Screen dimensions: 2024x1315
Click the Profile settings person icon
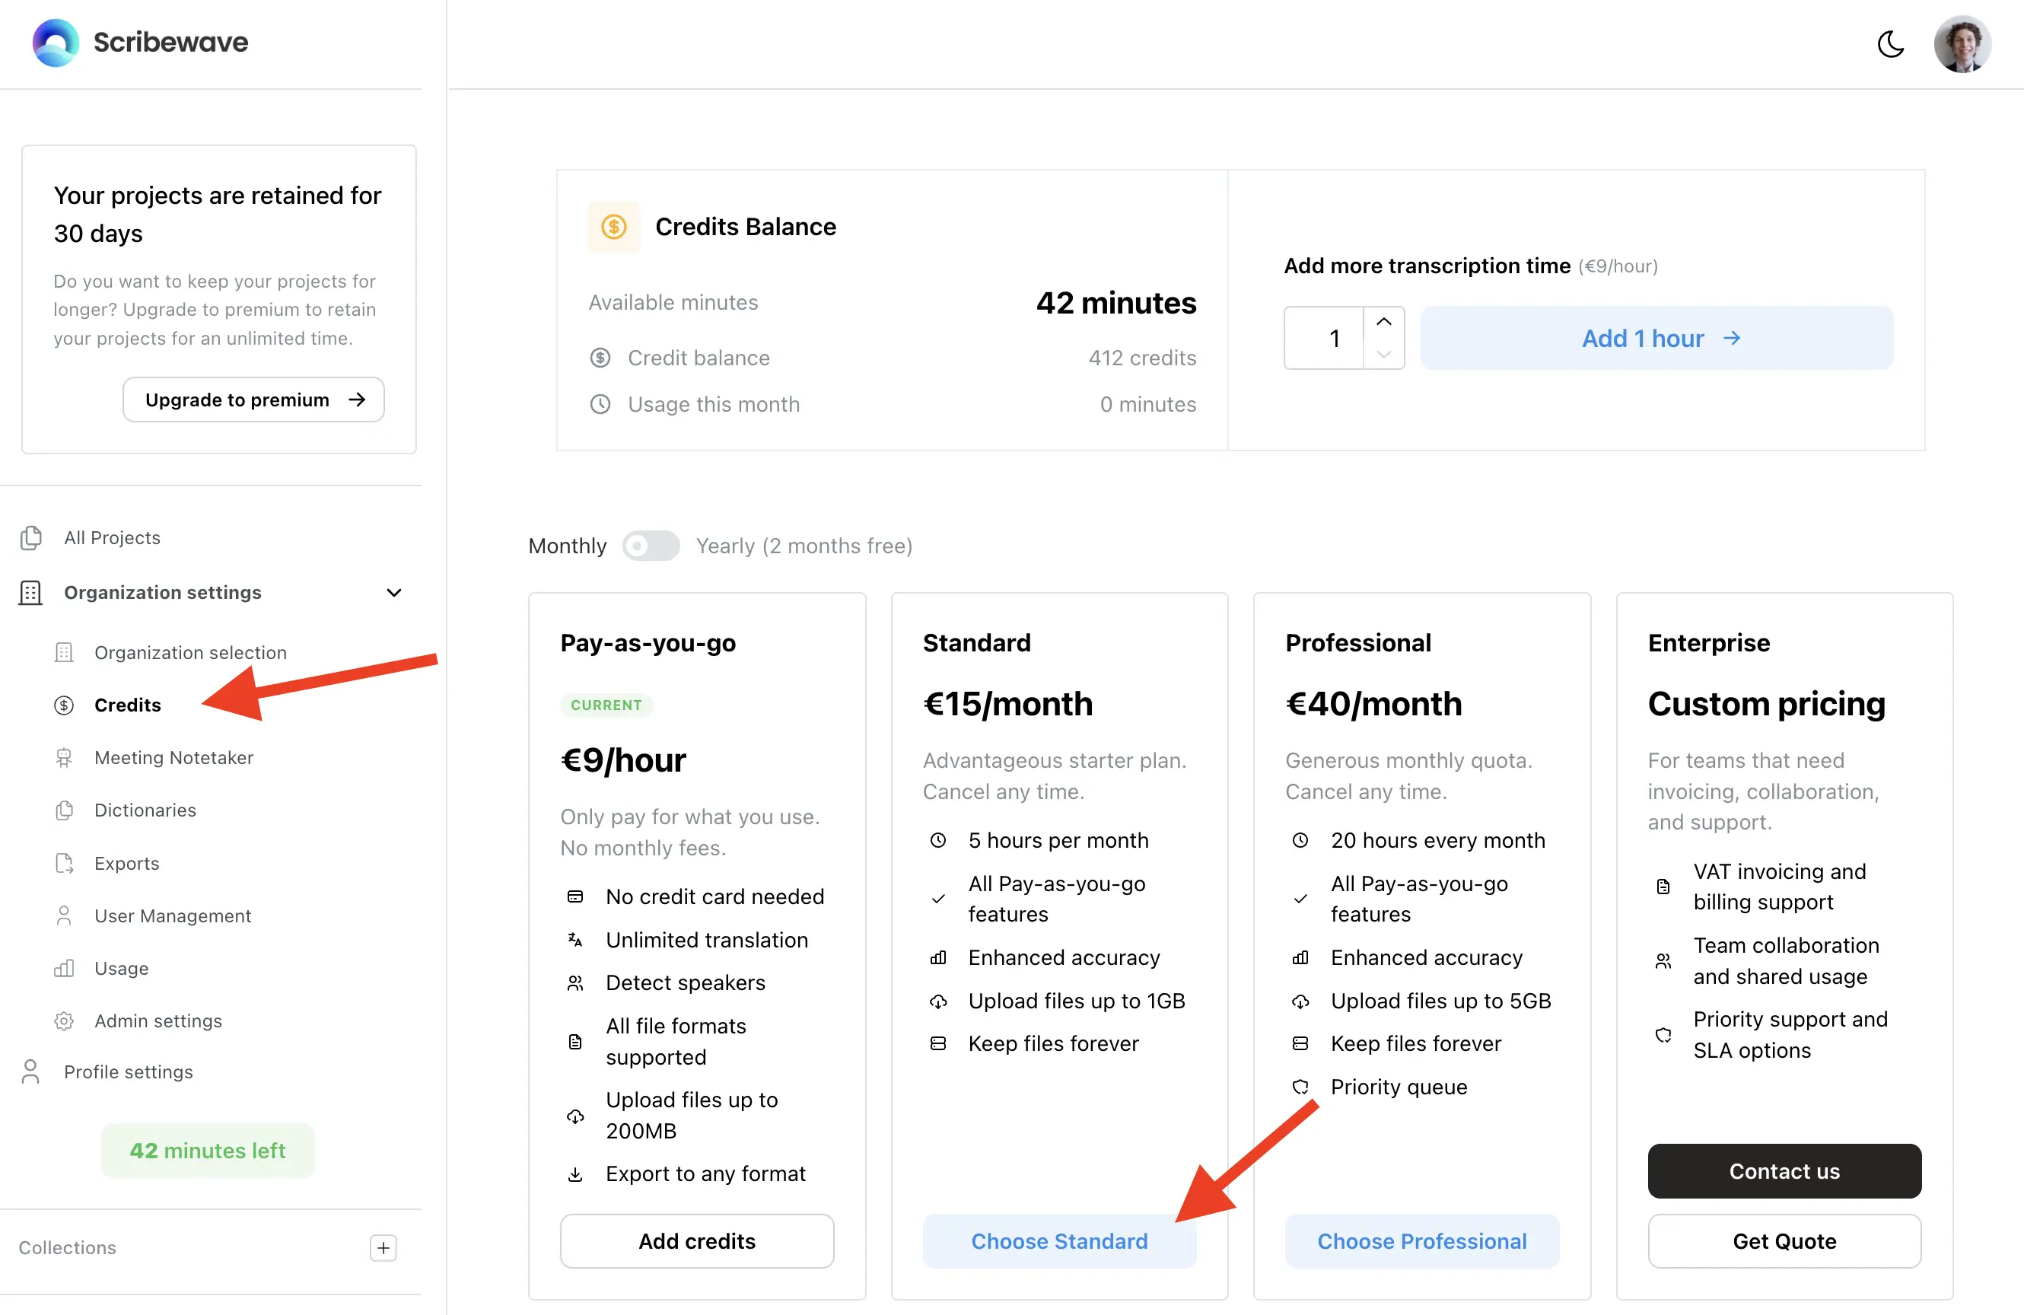[30, 1071]
